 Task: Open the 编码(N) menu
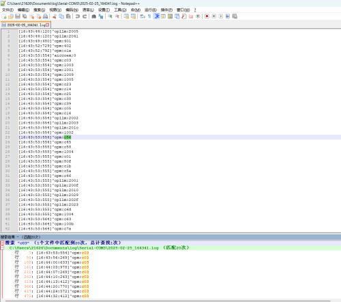pyautogui.click(x=72, y=10)
